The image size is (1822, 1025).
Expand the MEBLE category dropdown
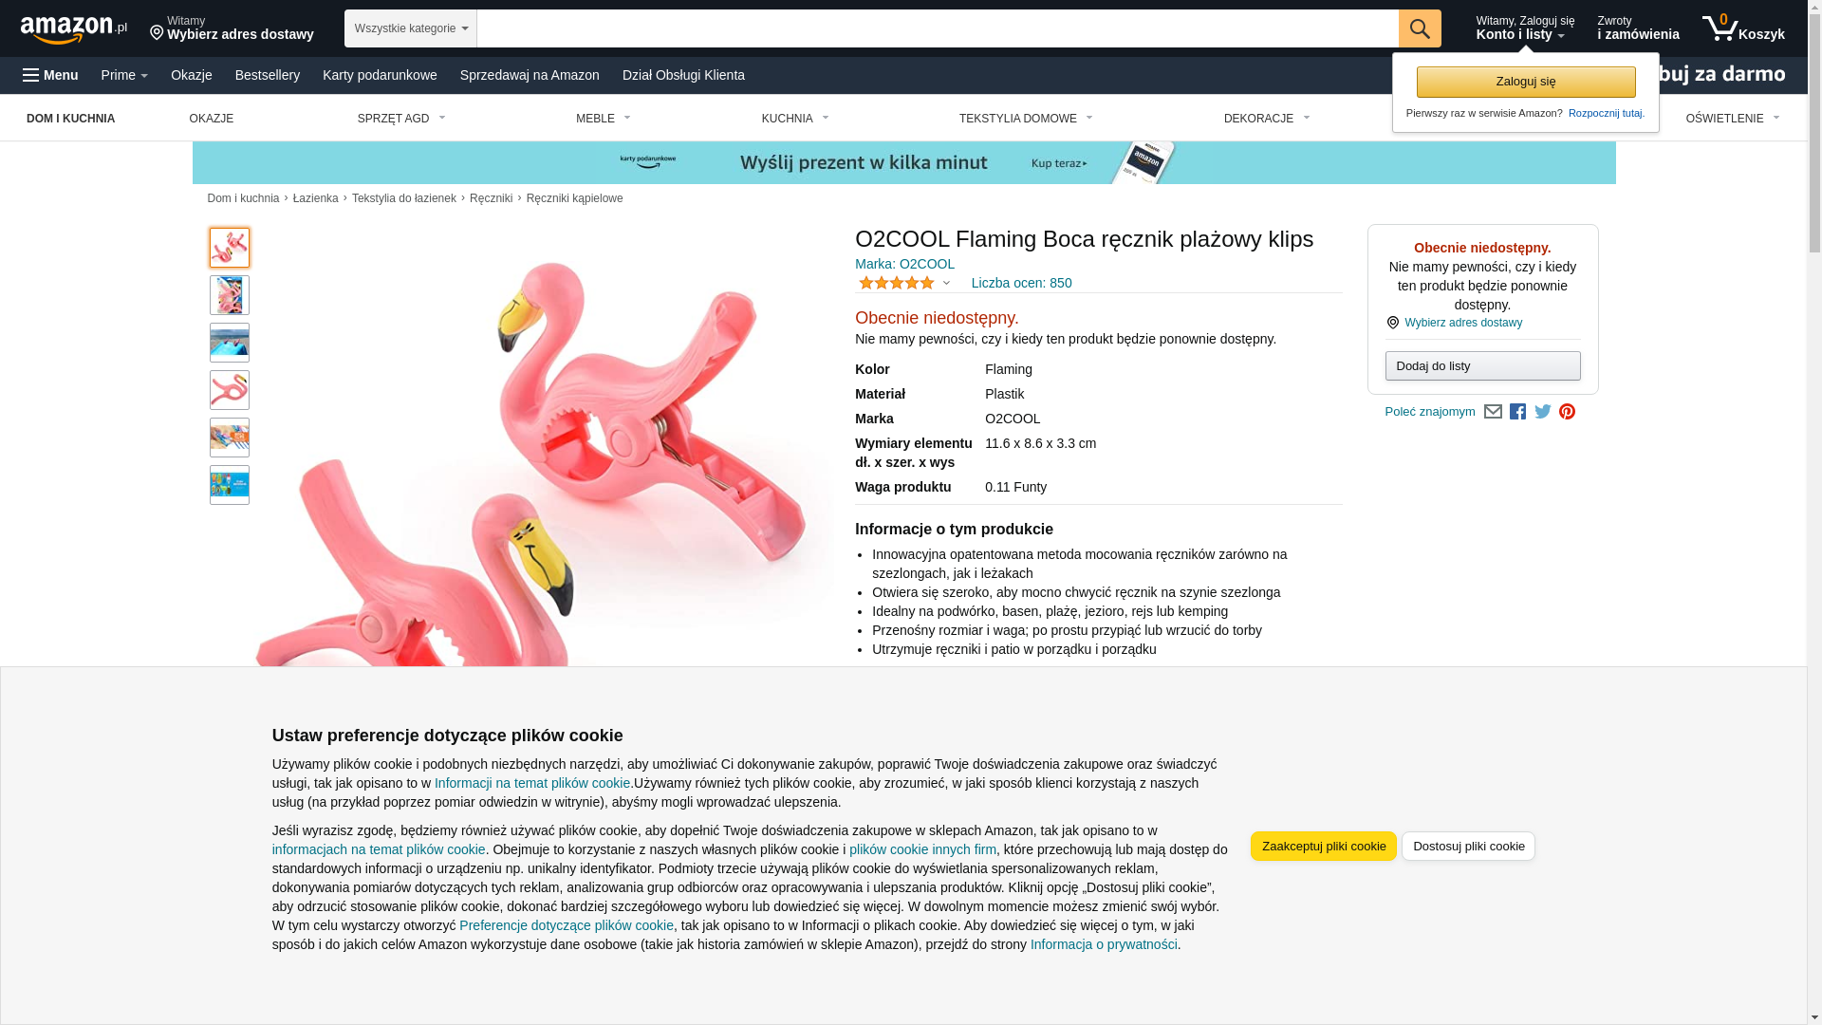(604, 119)
